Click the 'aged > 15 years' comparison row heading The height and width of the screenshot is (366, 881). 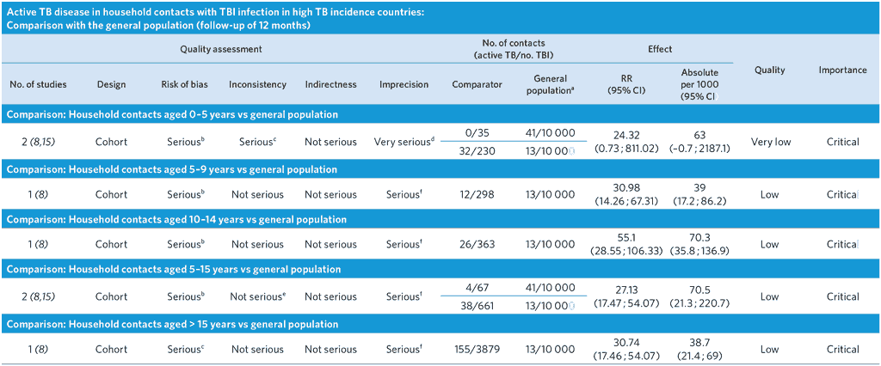(x=172, y=325)
